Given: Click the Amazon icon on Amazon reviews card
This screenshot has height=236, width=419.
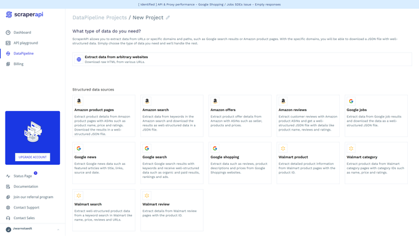Looking at the screenshot, I should tap(283, 101).
